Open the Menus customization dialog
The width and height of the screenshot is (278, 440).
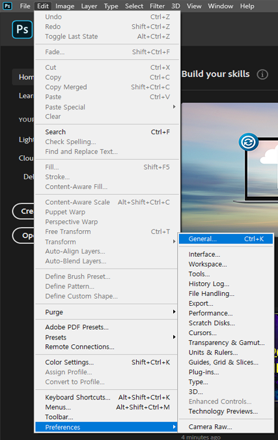107,407
